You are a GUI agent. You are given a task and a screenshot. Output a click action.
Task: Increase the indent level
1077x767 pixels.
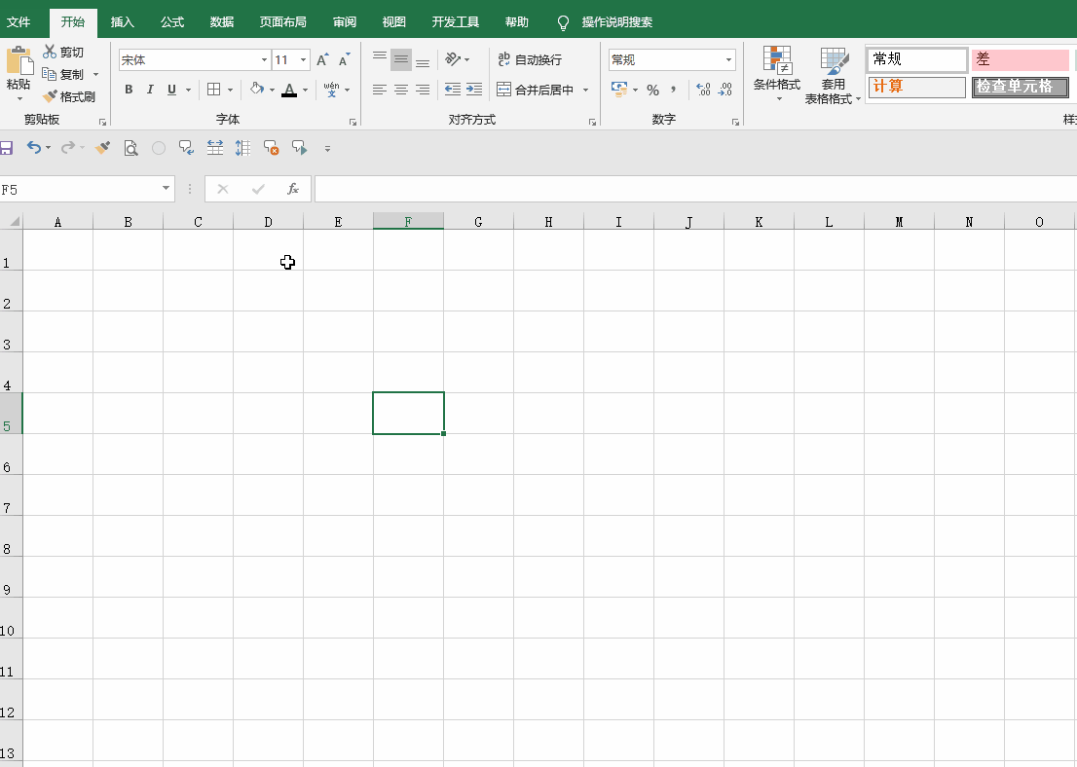coord(474,90)
